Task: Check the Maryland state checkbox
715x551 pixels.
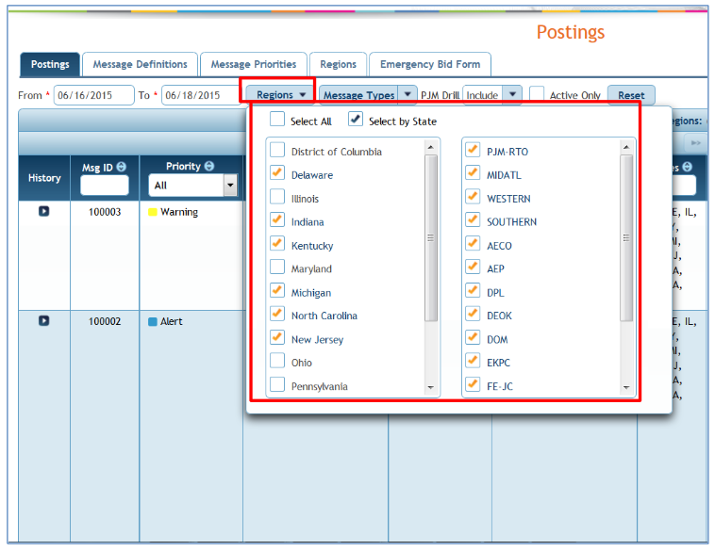Action: [x=277, y=268]
